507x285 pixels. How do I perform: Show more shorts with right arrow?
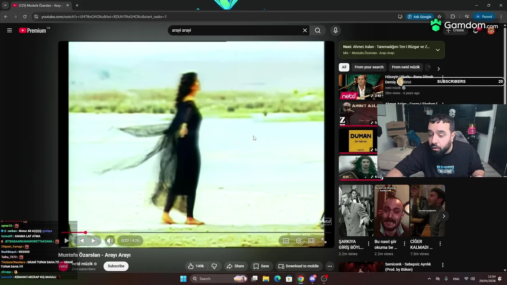(444, 216)
